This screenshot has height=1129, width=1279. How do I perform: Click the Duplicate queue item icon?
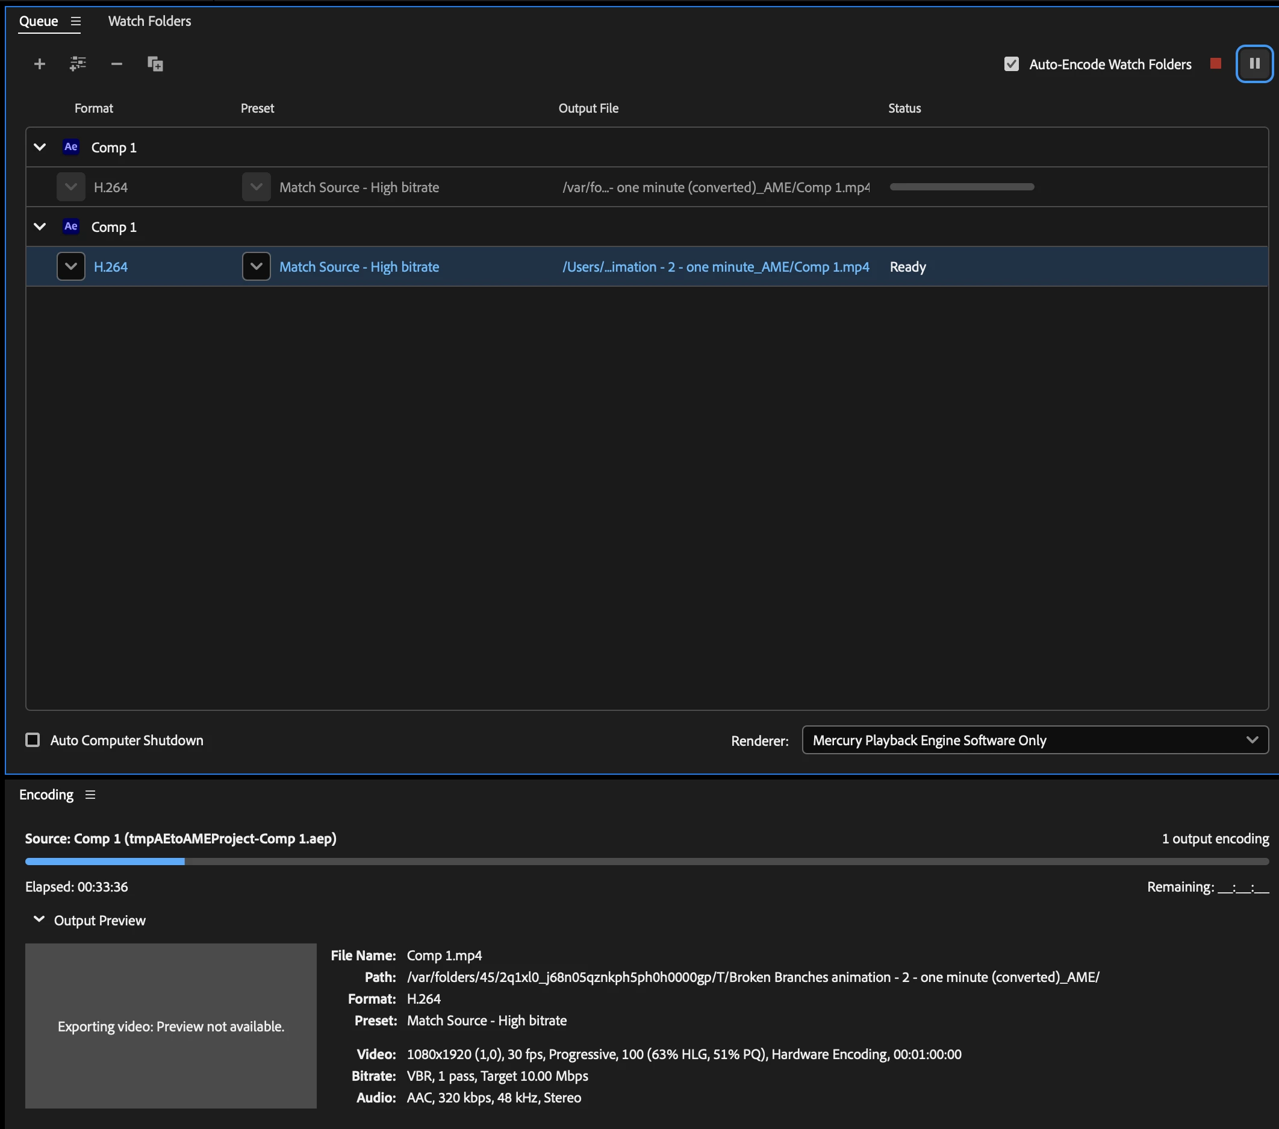tap(155, 64)
